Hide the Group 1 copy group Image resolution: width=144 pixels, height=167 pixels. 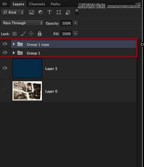click(5, 44)
